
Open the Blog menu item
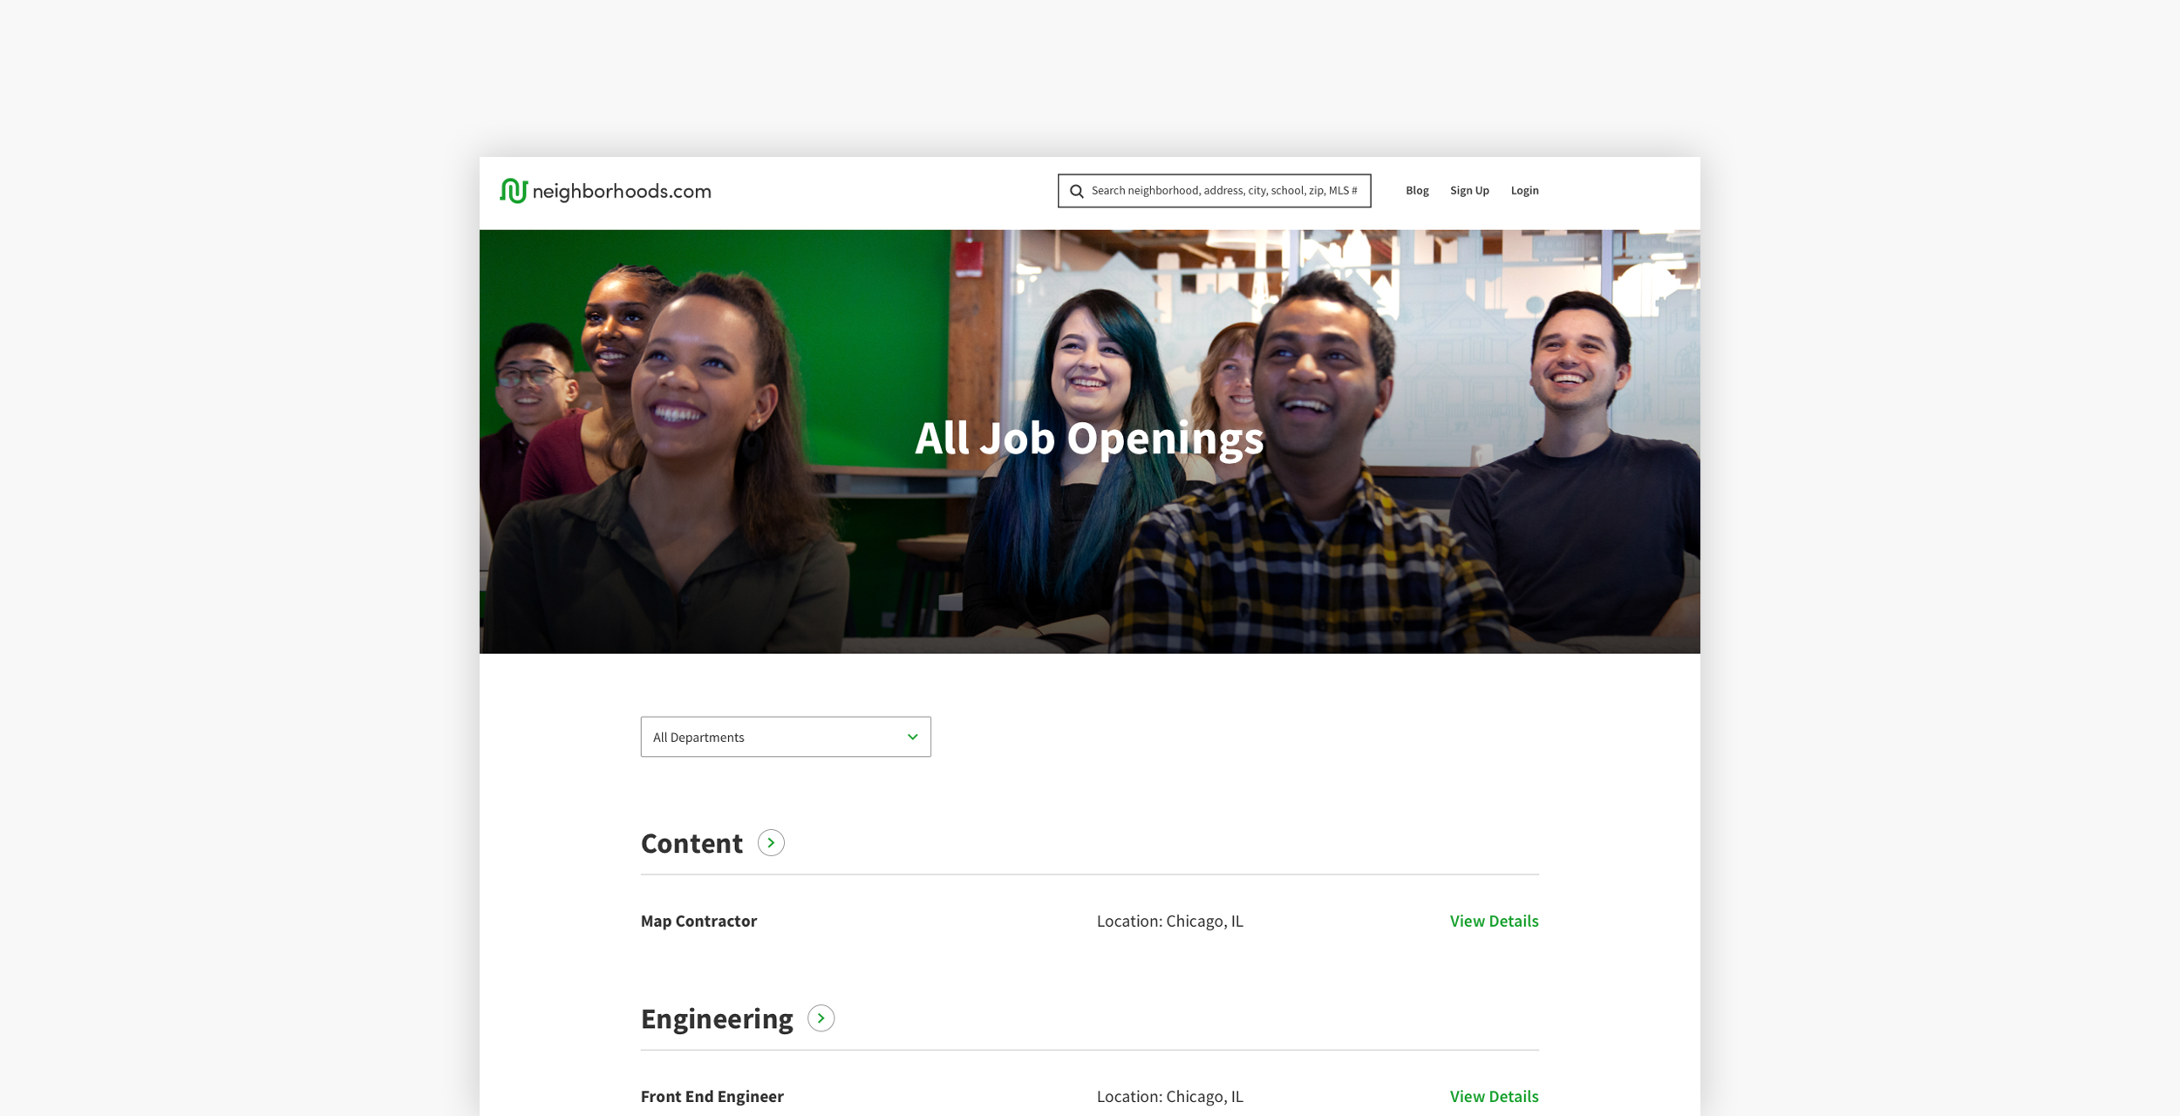1417,190
